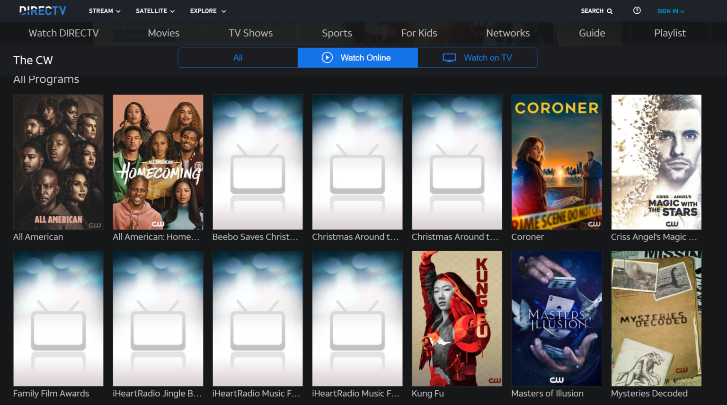Open the Networks tab
Image resolution: width=727 pixels, height=405 pixels.
(508, 33)
